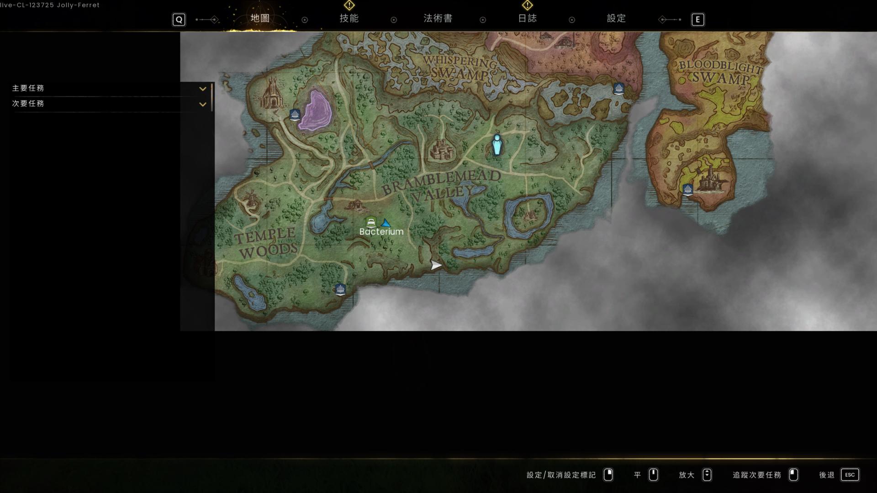The height and width of the screenshot is (493, 877).
Task: Select the 次要任務 heading text
Action: pos(28,104)
